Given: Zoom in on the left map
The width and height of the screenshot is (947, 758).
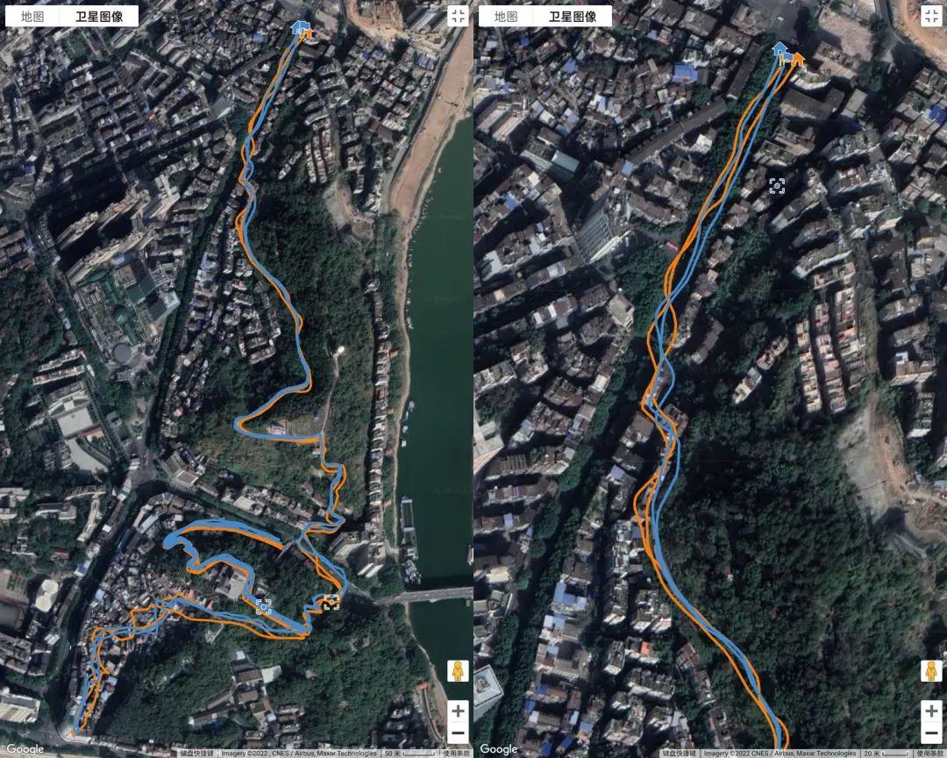Looking at the screenshot, I should click(x=458, y=711).
